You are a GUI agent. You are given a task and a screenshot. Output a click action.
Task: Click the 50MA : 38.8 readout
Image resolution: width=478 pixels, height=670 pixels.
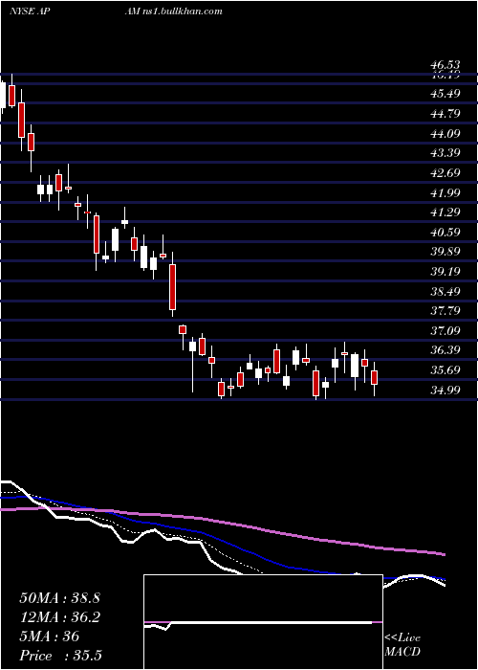(x=59, y=598)
